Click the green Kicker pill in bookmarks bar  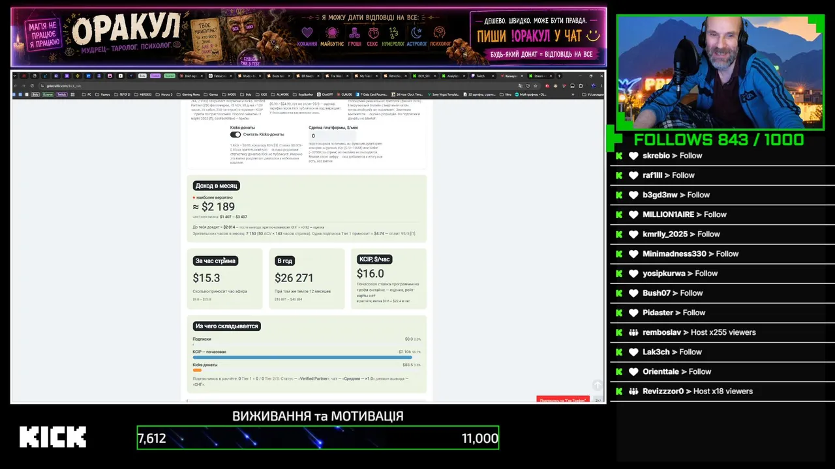click(x=48, y=94)
